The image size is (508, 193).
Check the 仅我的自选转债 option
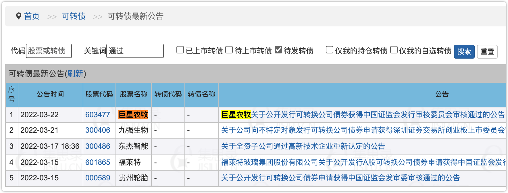pyautogui.click(x=394, y=50)
